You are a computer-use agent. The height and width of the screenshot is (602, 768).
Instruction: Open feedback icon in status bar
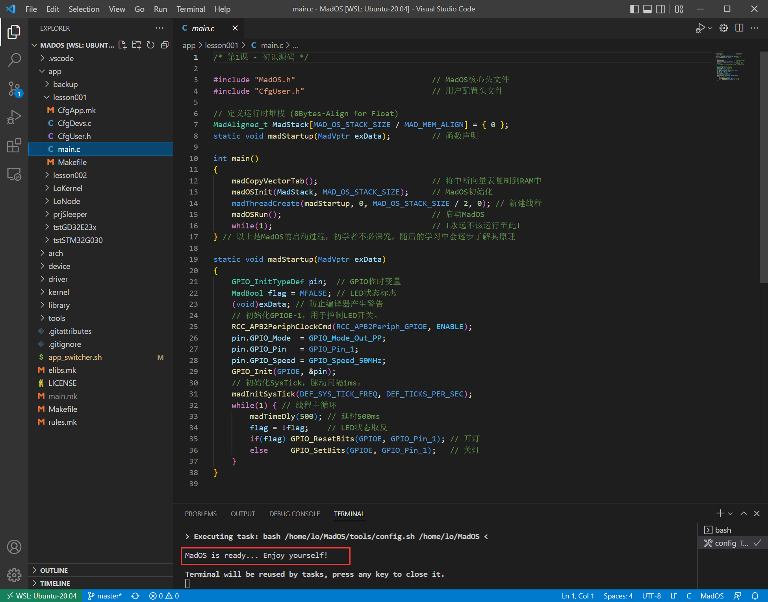pos(737,596)
